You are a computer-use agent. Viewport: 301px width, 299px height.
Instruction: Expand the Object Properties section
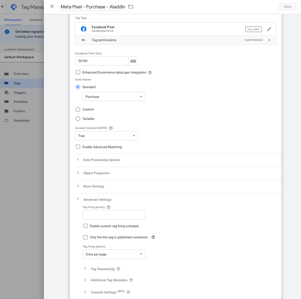pos(96,173)
